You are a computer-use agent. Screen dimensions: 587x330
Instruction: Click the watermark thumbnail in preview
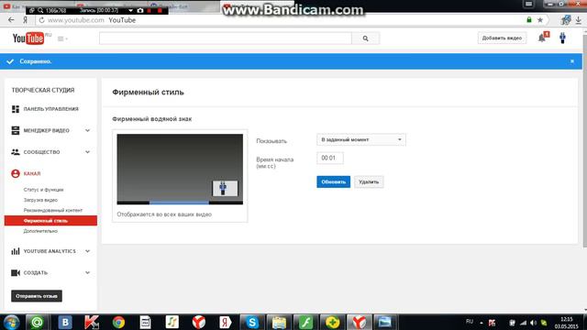click(x=225, y=188)
